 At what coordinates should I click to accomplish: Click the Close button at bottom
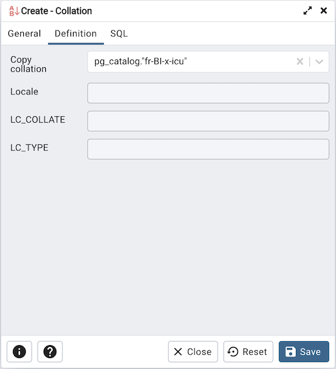click(193, 352)
